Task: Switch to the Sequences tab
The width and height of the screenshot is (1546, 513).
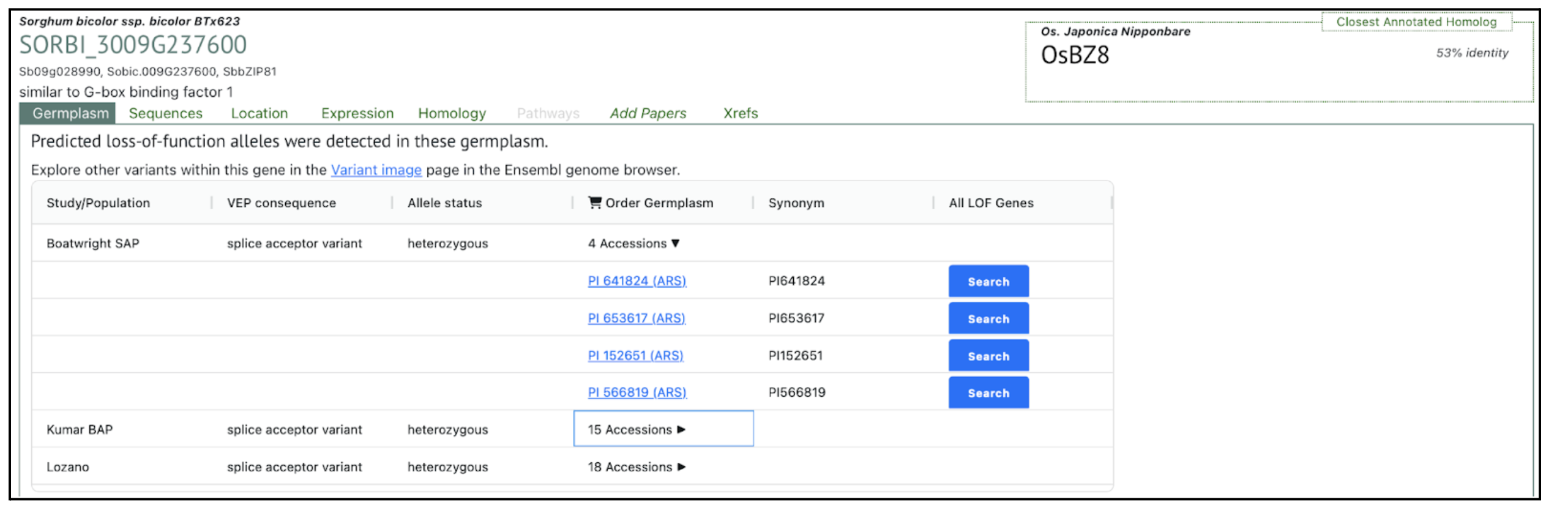Action: pos(165,113)
